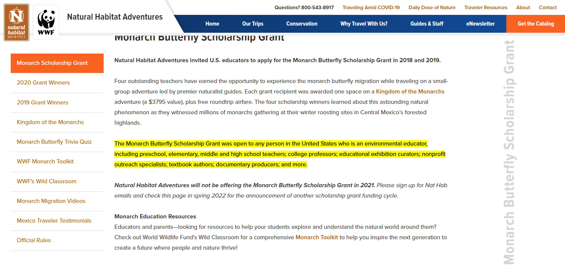Open the Home menu item
The width and height of the screenshot is (565, 280).
point(212,24)
